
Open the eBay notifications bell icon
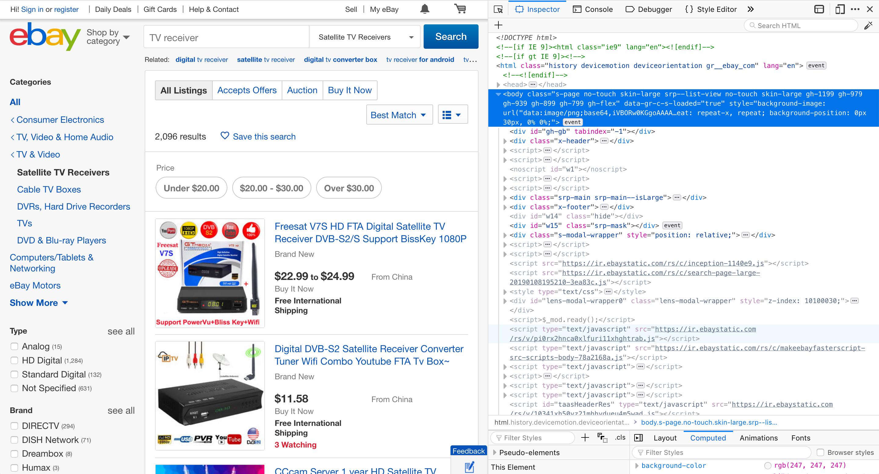coord(425,9)
